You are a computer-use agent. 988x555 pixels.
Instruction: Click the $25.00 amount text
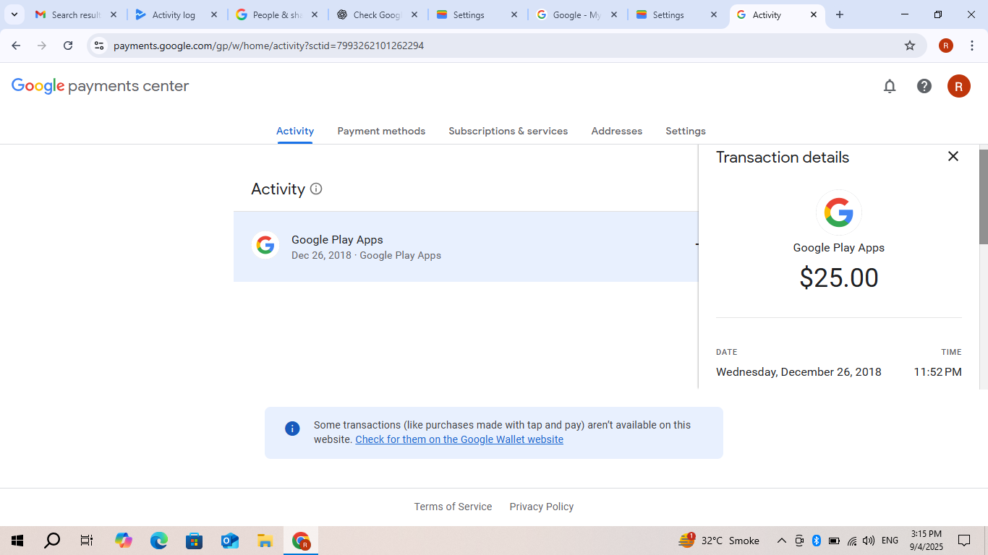pyautogui.click(x=839, y=278)
